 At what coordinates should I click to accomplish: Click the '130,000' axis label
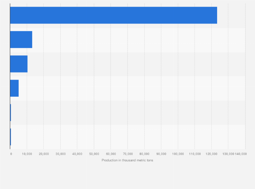(228, 154)
